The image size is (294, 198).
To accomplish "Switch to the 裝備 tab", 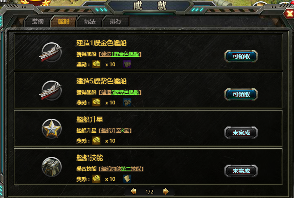I will click(x=38, y=21).
